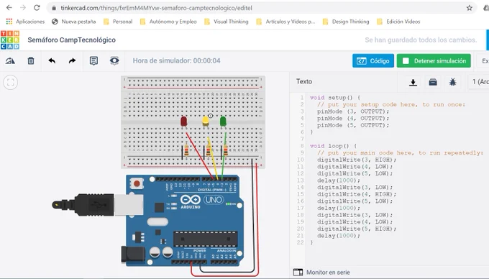Screen dimensions: 489x279
Task: Open the debugger bug icon
Action: point(452,82)
